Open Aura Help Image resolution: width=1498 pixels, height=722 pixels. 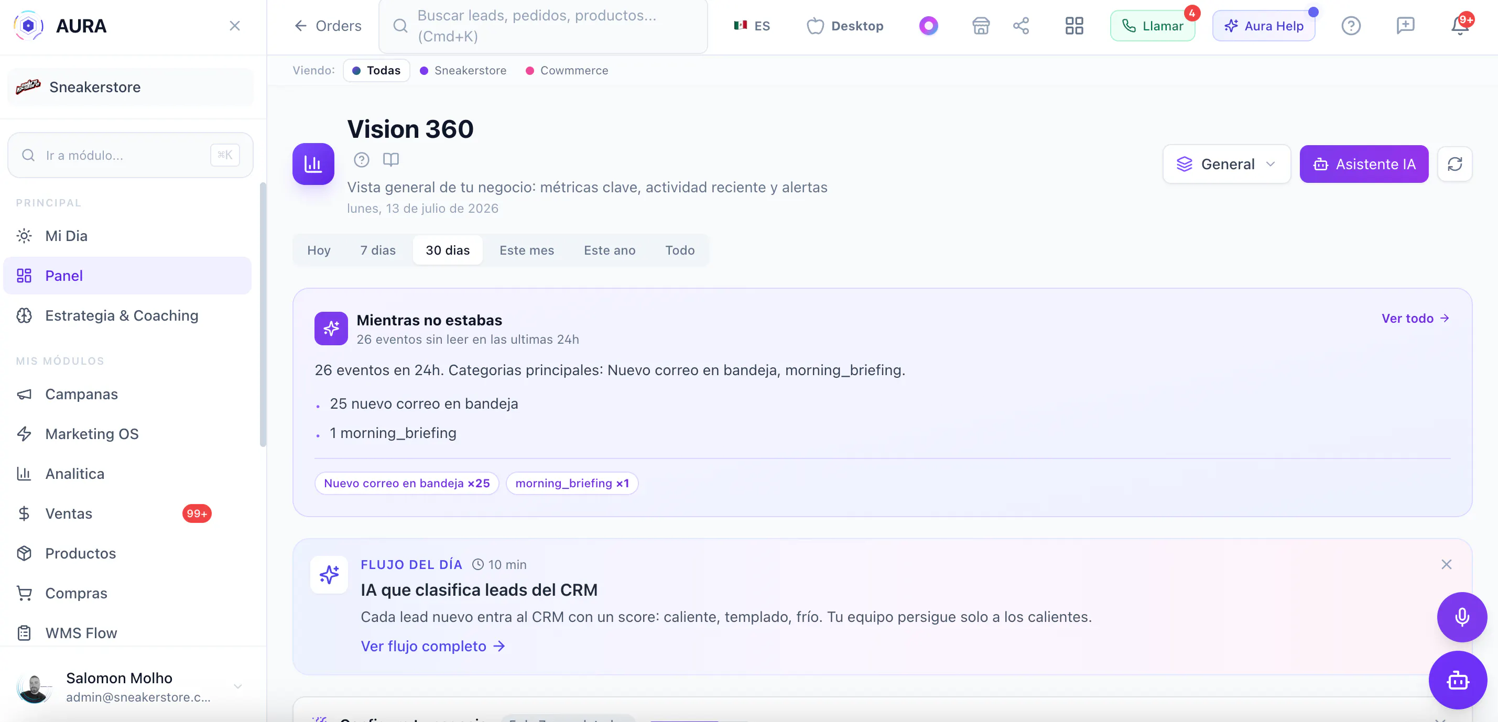click(x=1263, y=26)
